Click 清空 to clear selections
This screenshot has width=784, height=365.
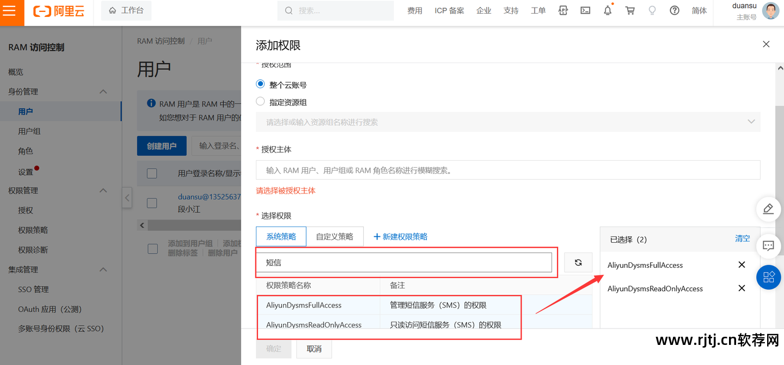point(743,238)
